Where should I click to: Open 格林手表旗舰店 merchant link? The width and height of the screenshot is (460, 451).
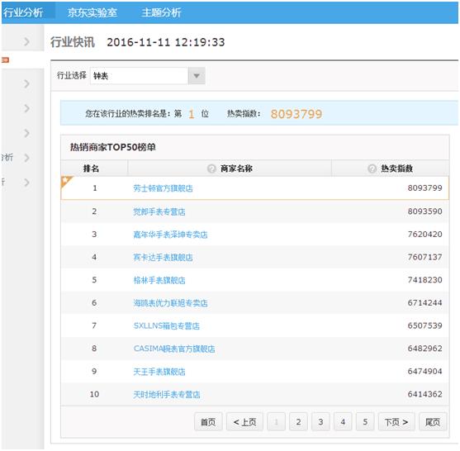pos(159,280)
